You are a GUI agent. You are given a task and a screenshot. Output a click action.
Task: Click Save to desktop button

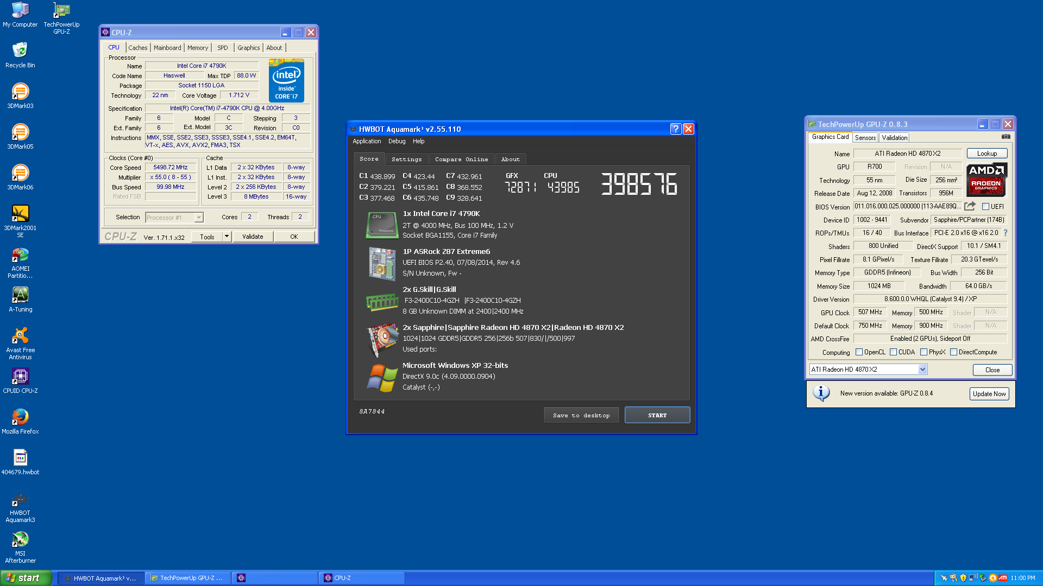click(581, 415)
